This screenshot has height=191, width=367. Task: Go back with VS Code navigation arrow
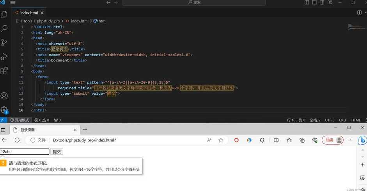pyautogui.click(x=108, y=2)
